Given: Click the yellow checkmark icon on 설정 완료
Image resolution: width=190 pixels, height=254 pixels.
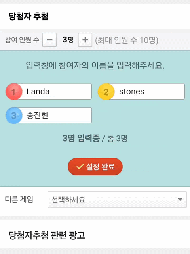Looking at the screenshot, I should pyautogui.click(x=80, y=167).
